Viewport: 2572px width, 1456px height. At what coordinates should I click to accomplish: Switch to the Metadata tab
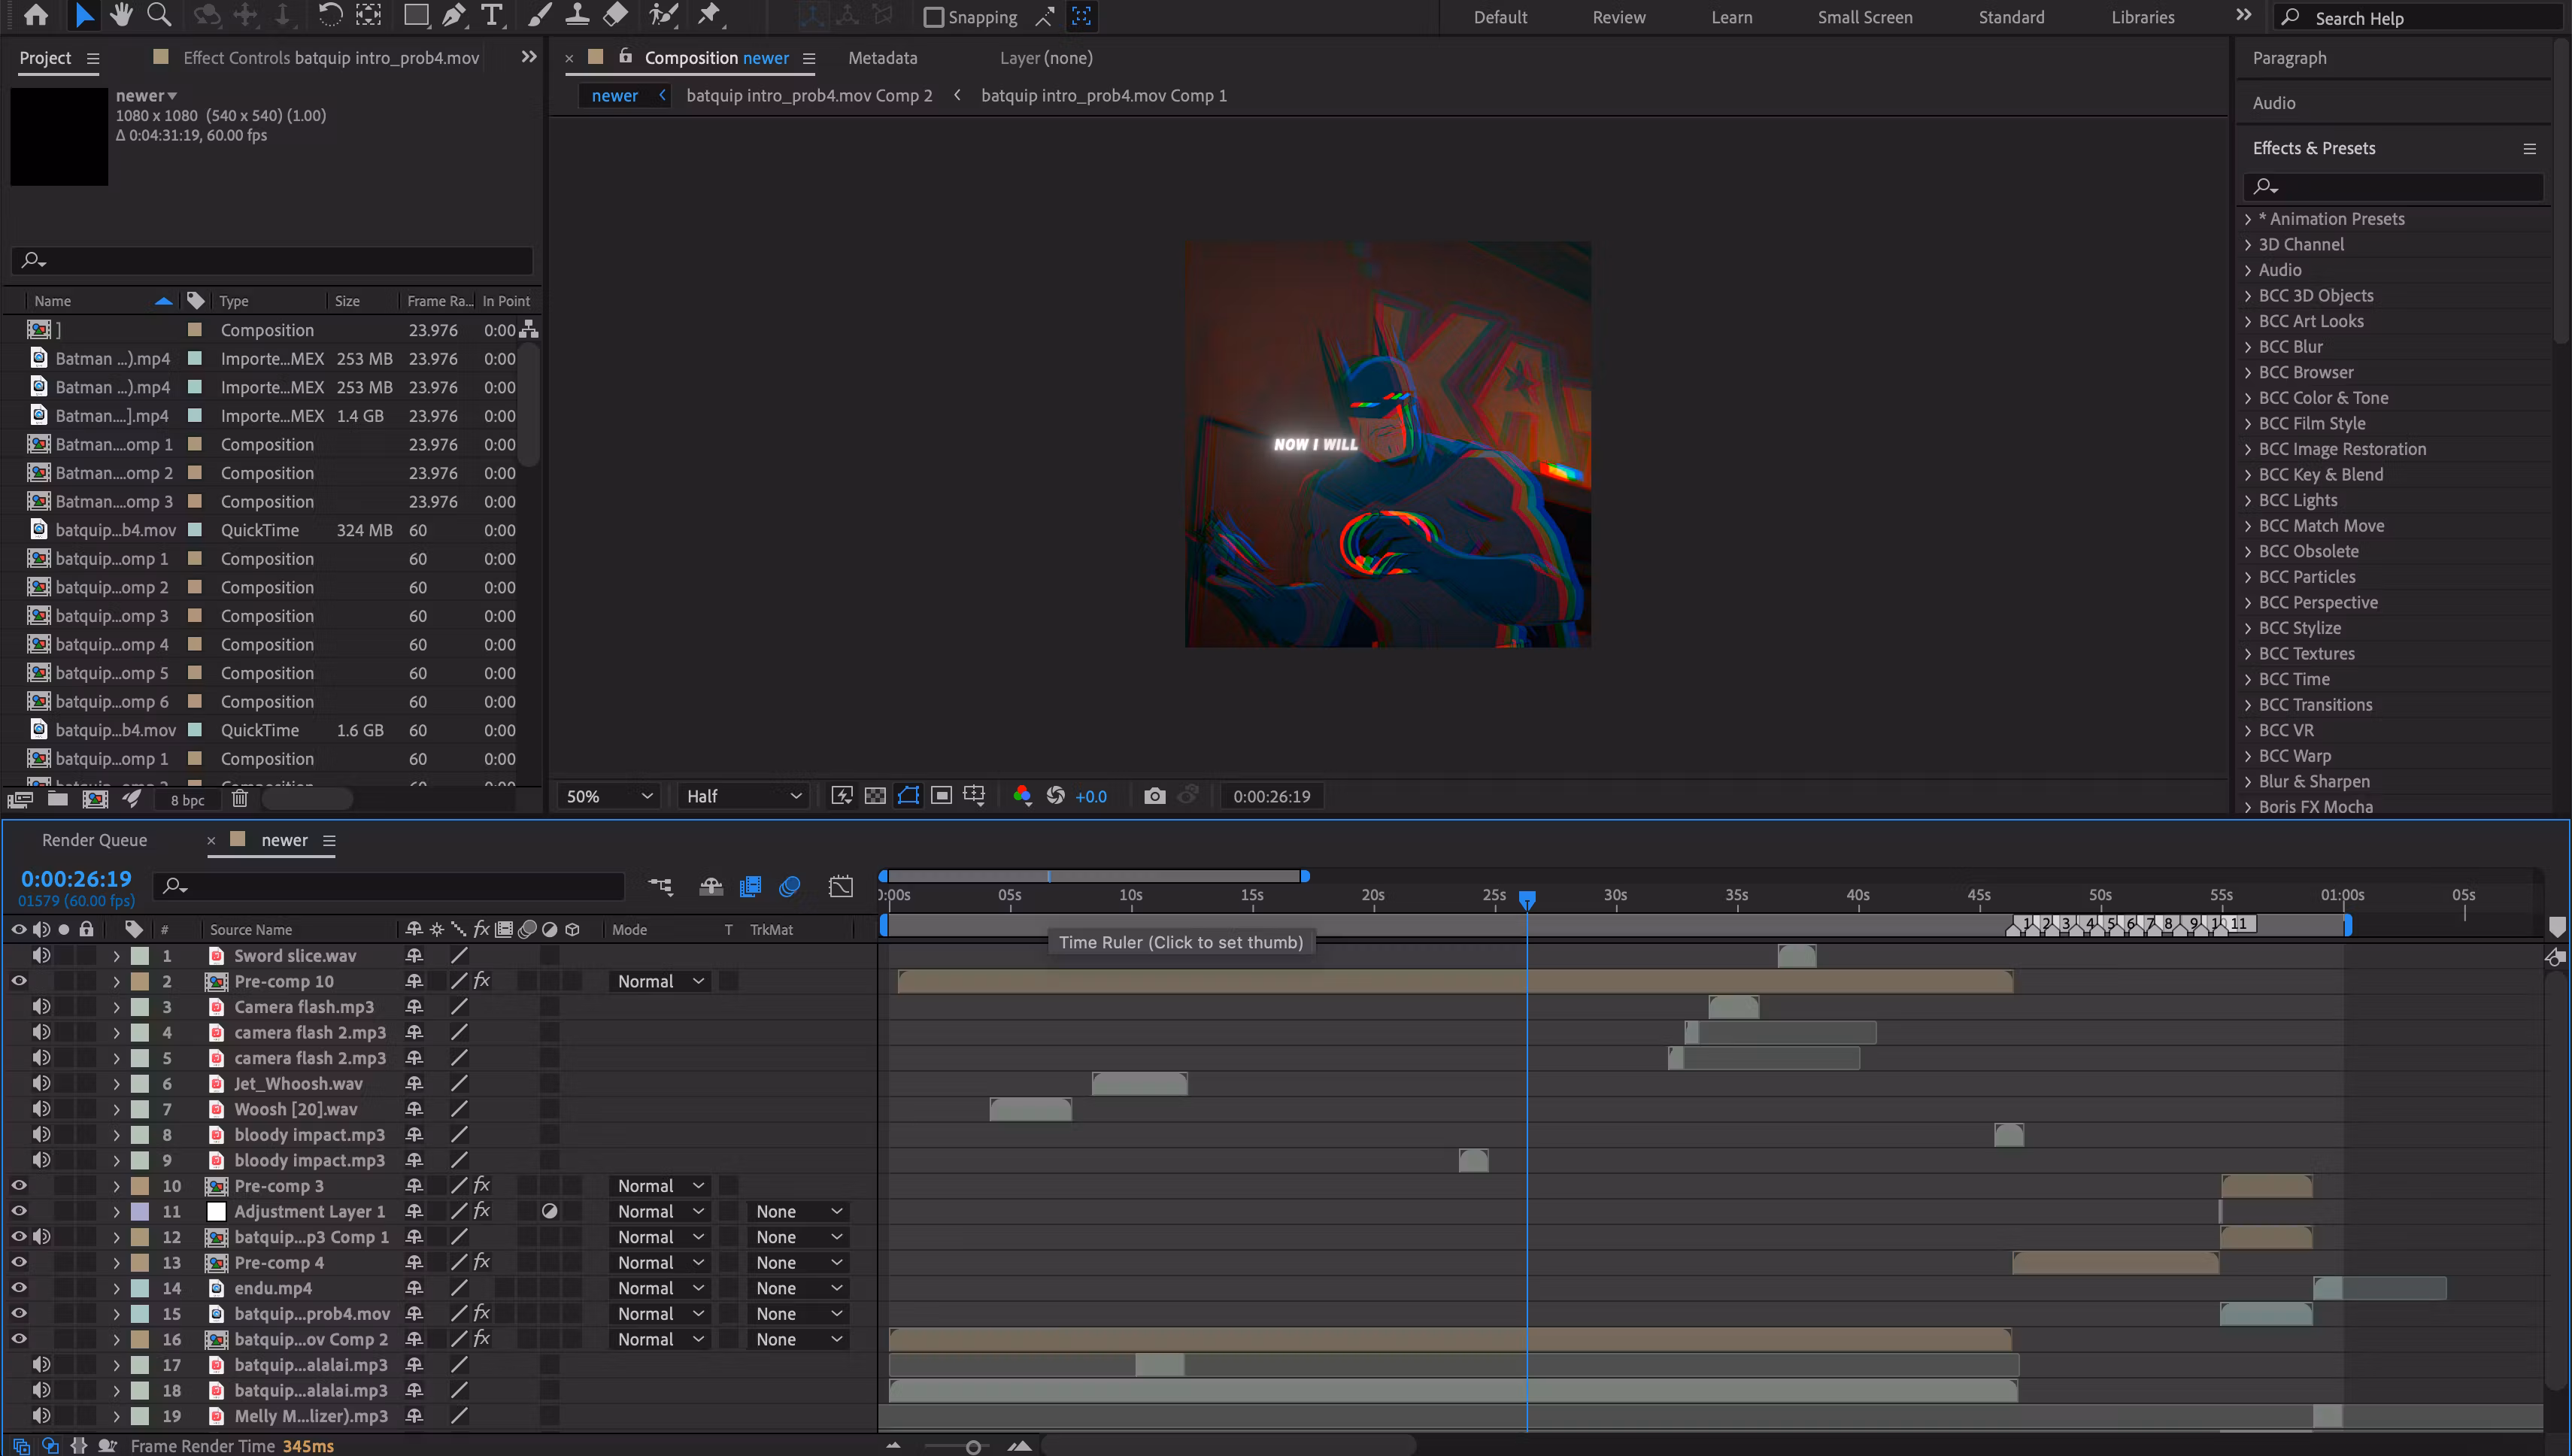(882, 58)
